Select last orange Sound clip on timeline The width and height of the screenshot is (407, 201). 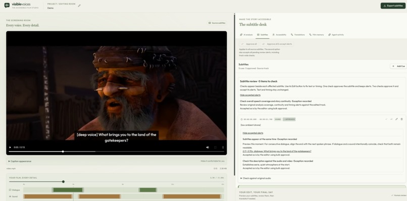tap(192, 196)
